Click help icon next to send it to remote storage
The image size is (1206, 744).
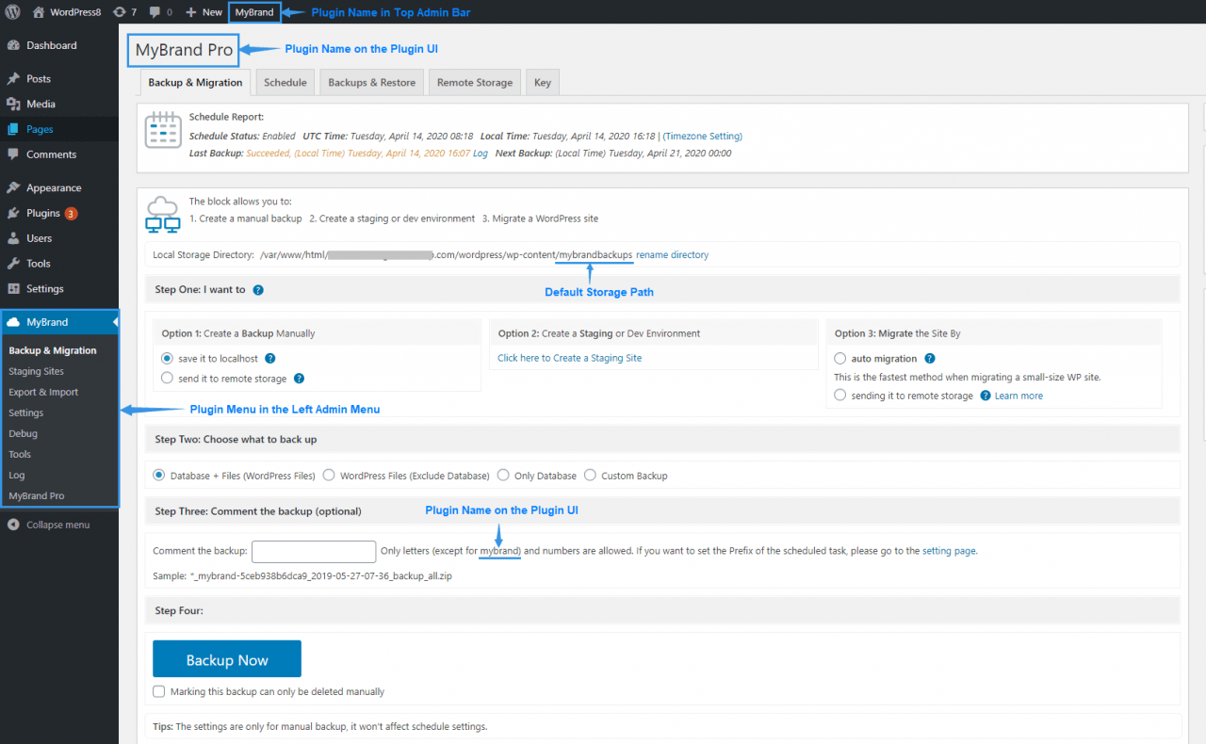click(299, 379)
